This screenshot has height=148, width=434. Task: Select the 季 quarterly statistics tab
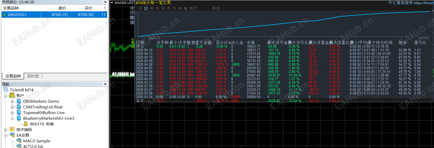coord(163,8)
